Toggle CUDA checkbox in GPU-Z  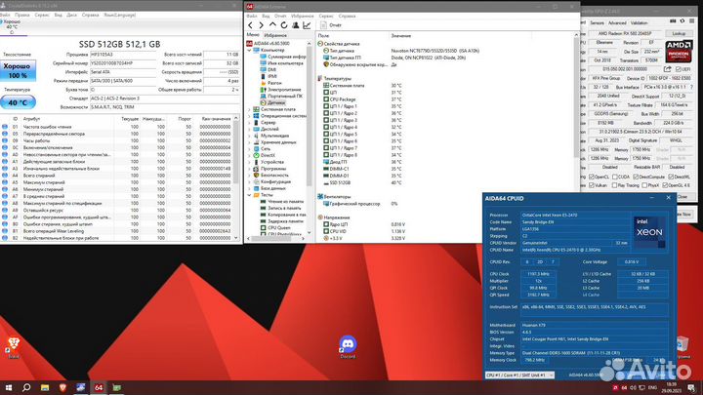(615, 177)
